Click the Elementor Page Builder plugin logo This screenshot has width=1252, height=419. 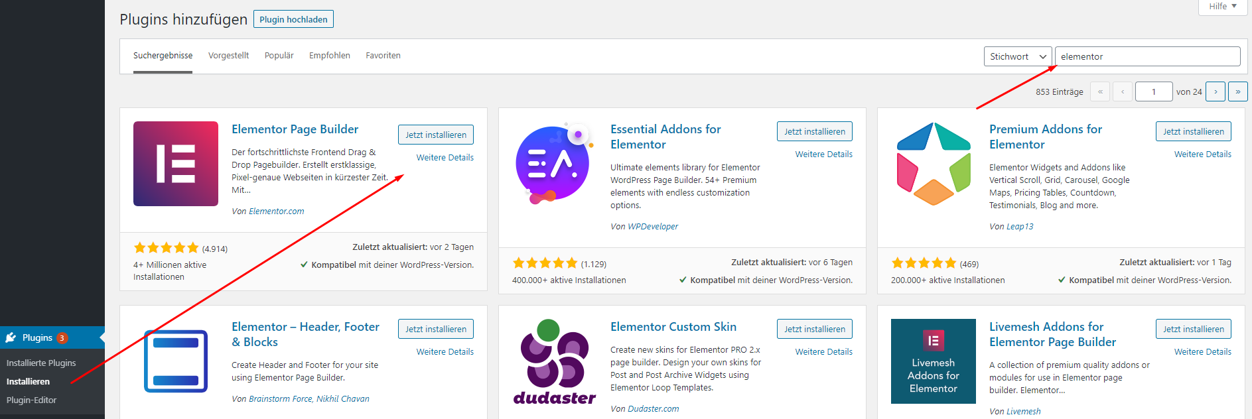click(x=176, y=164)
